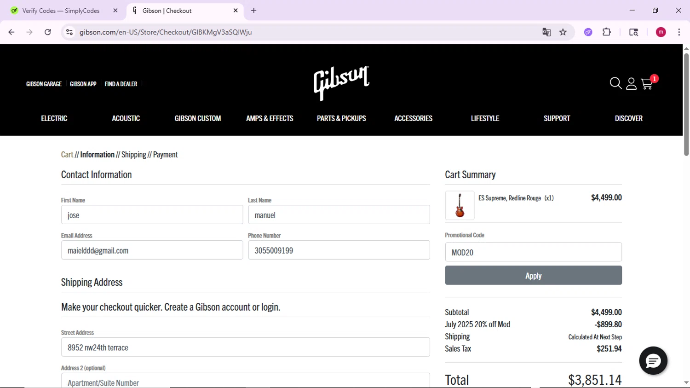Click the Promotional Code field
This screenshot has width=690, height=388.
pos(533,252)
